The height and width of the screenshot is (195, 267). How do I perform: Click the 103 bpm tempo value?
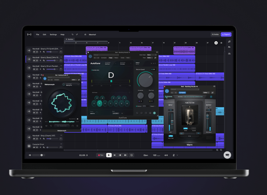point(156,155)
